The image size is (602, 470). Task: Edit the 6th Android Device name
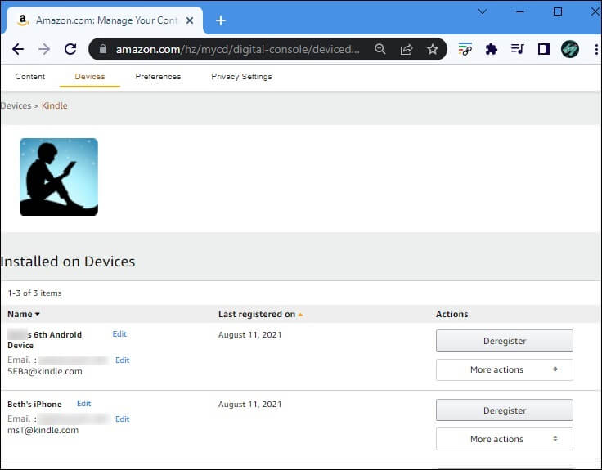pyautogui.click(x=119, y=333)
